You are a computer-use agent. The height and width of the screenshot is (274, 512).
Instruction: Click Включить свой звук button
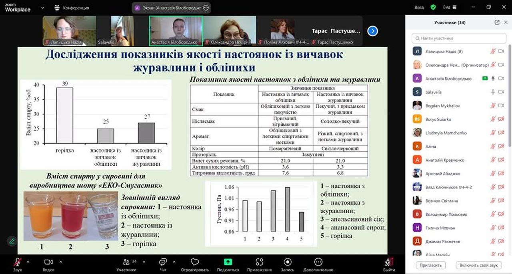tap(478, 265)
